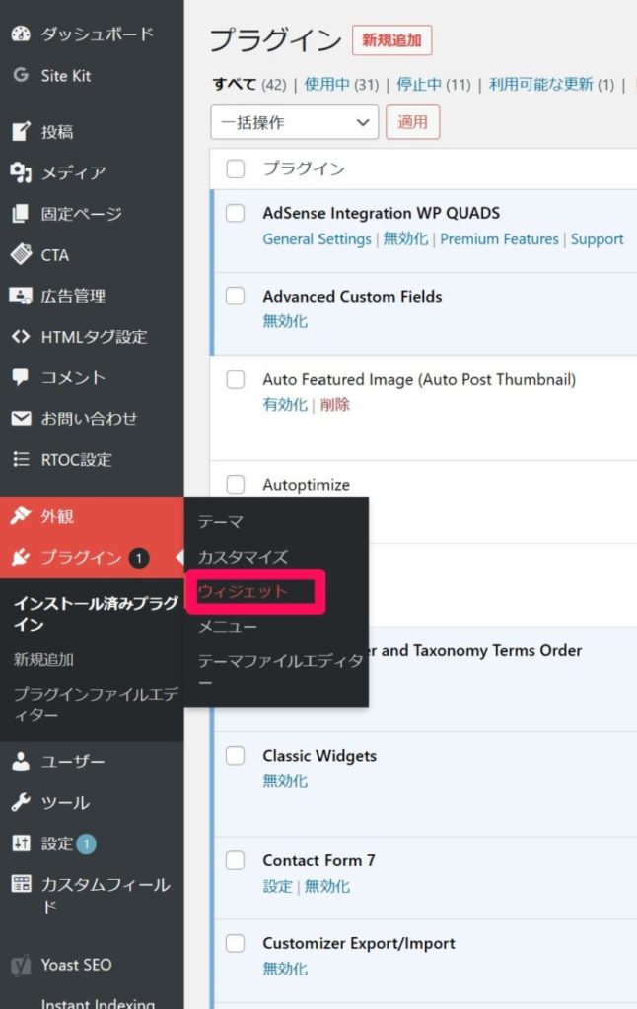Deactivate Advanced Custom Fields via 無効化

[x=285, y=321]
